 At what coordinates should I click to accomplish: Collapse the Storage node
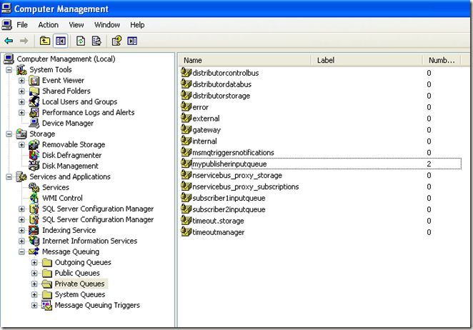[9, 134]
